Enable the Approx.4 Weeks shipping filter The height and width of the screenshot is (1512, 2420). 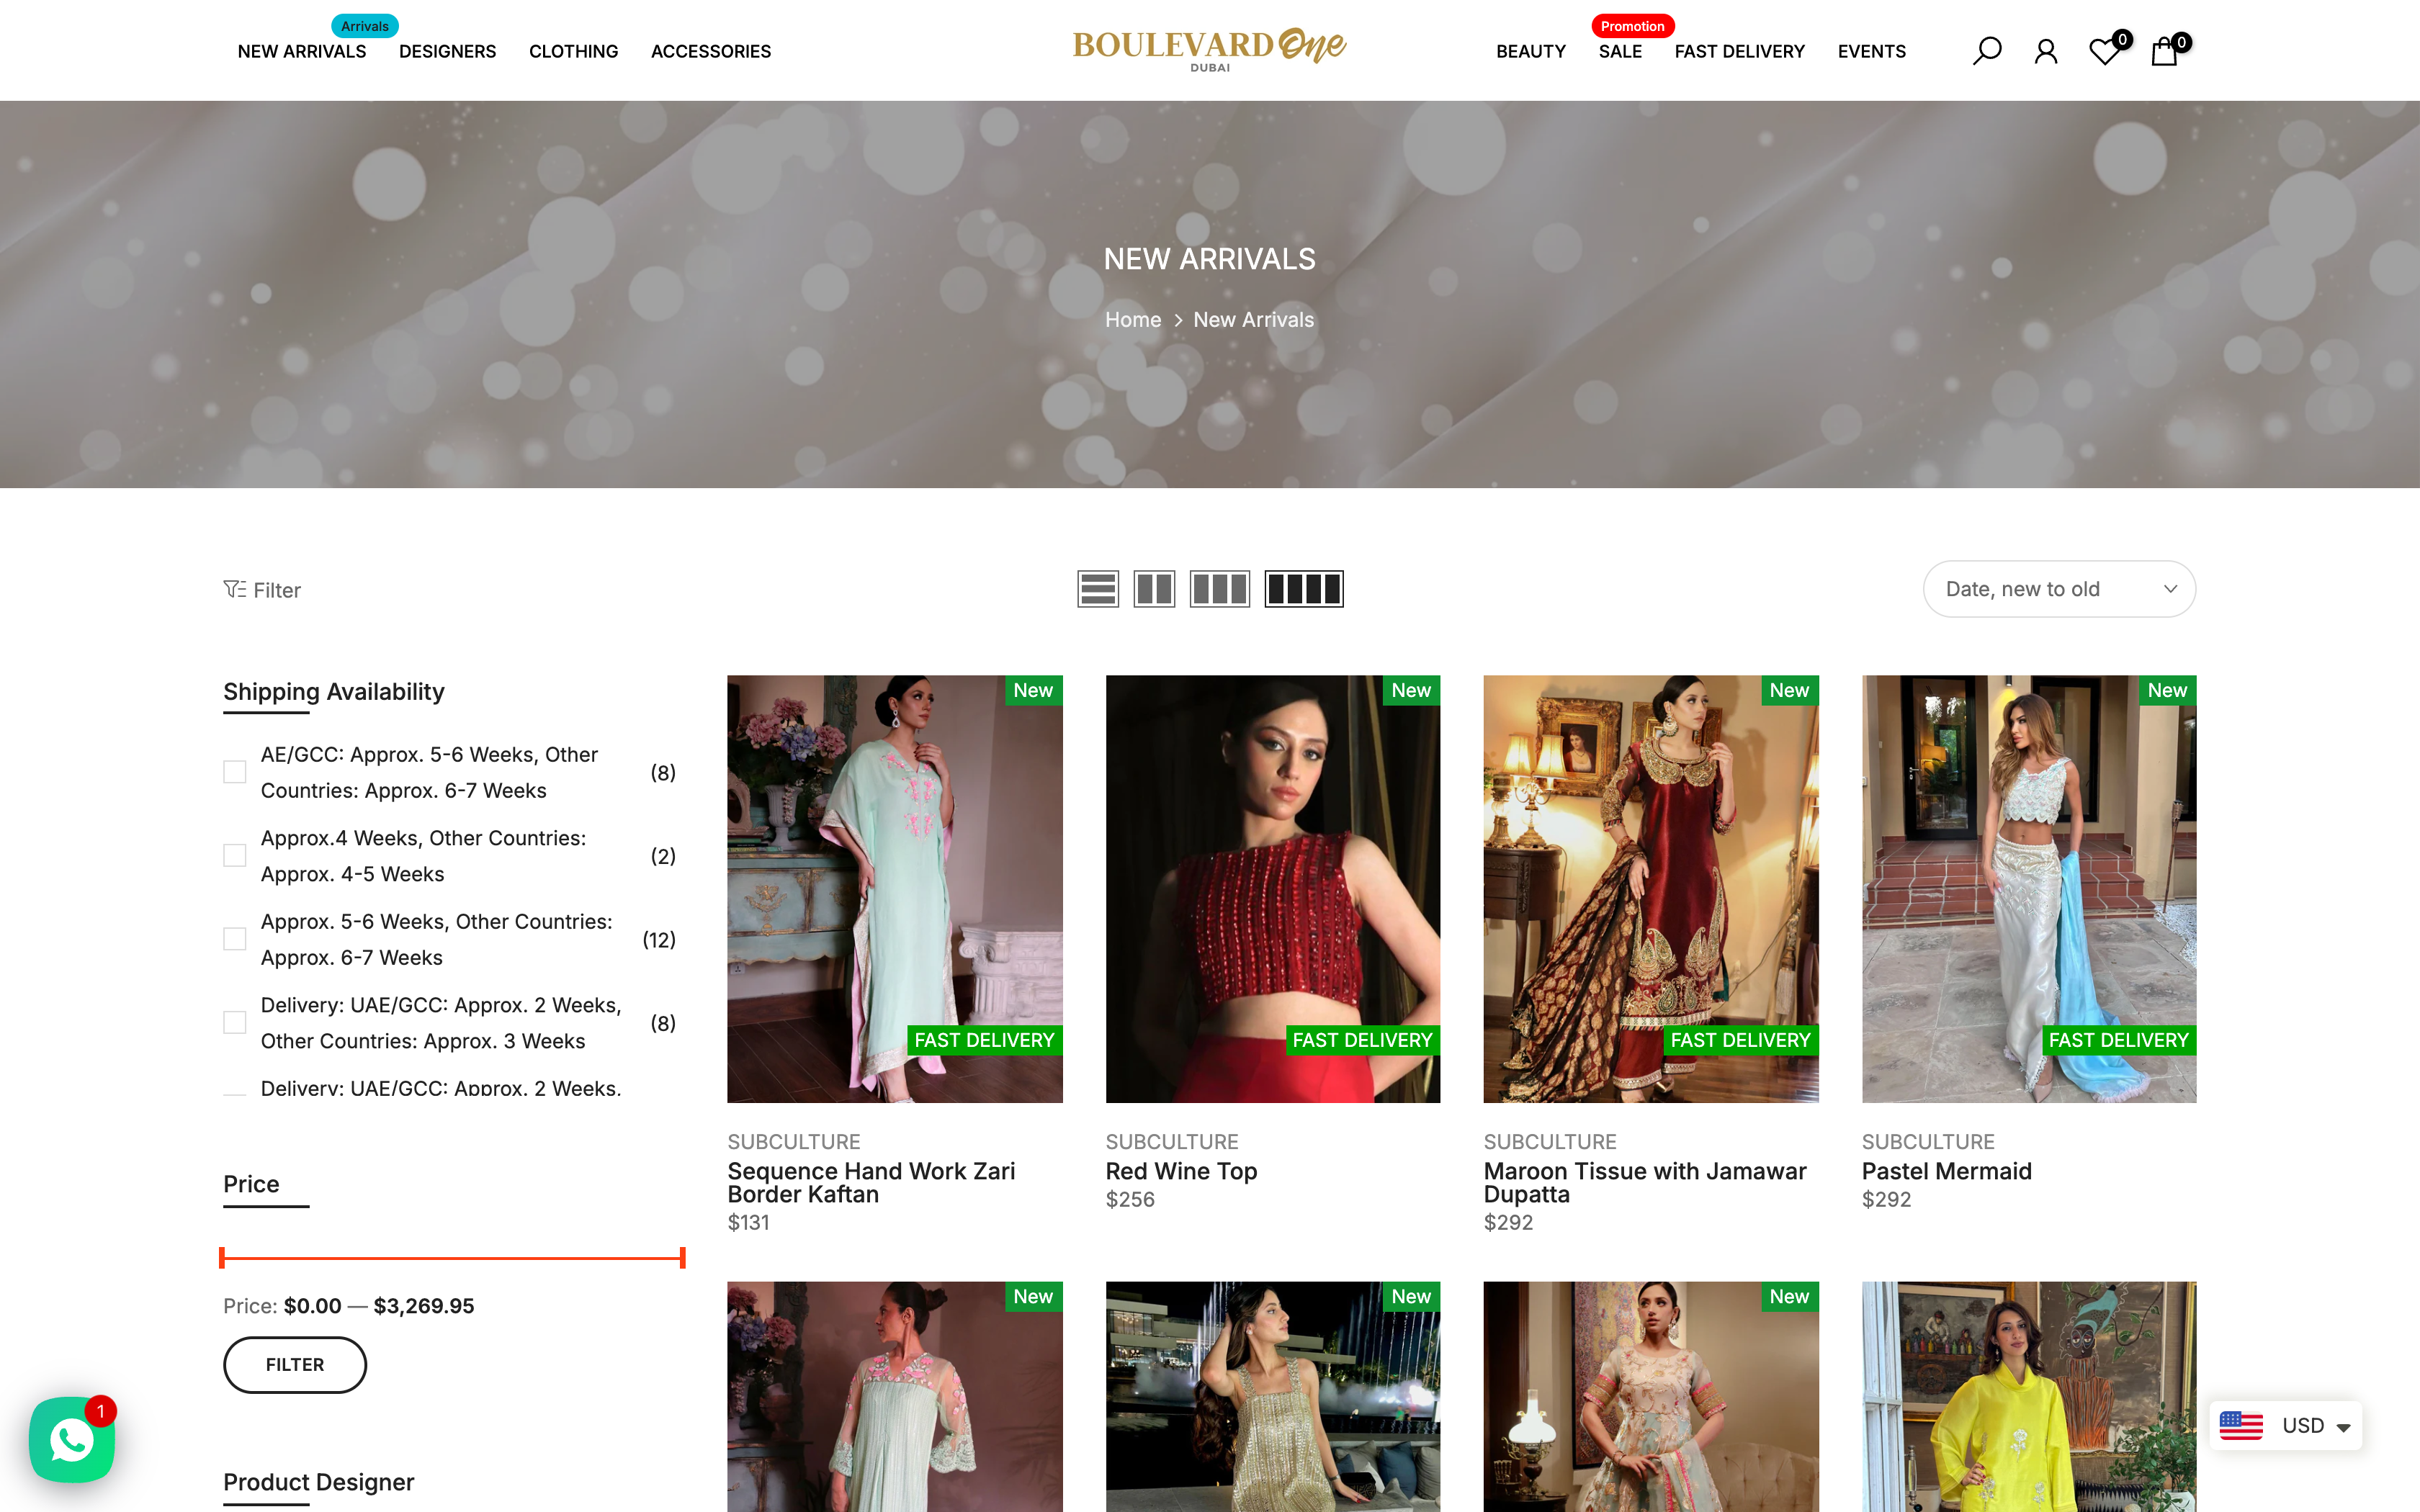[235, 855]
